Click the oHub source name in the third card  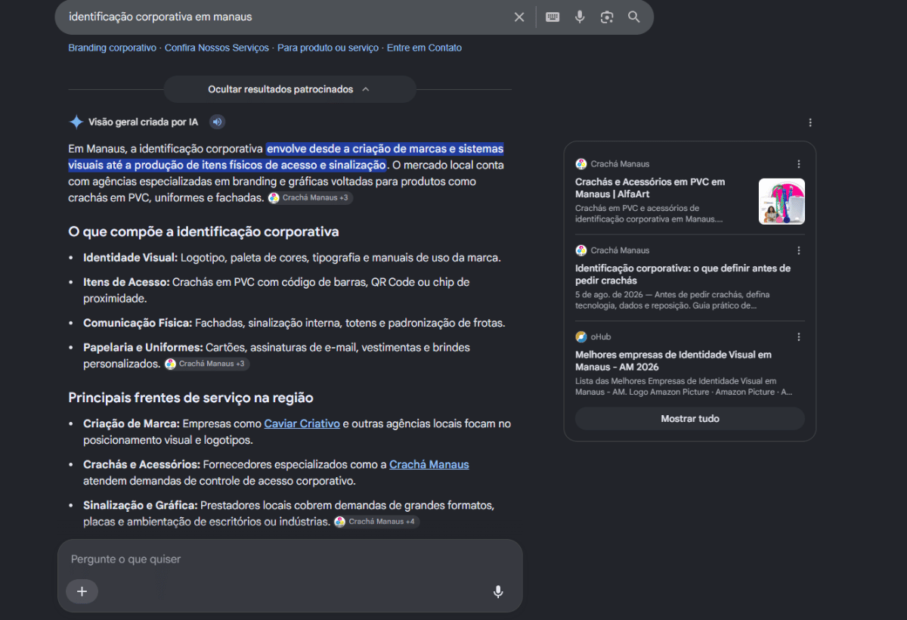coord(601,336)
